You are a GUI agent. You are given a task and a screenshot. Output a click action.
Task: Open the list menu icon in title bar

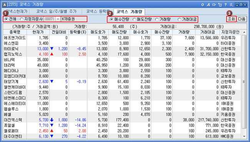[x=231, y=5]
